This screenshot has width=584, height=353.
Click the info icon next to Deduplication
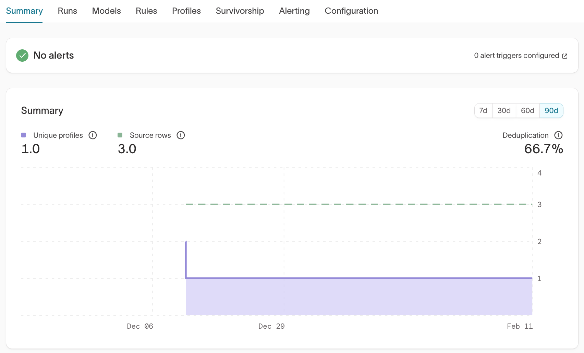558,135
